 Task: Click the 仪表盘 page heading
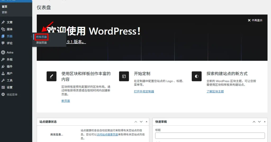pos(44,7)
